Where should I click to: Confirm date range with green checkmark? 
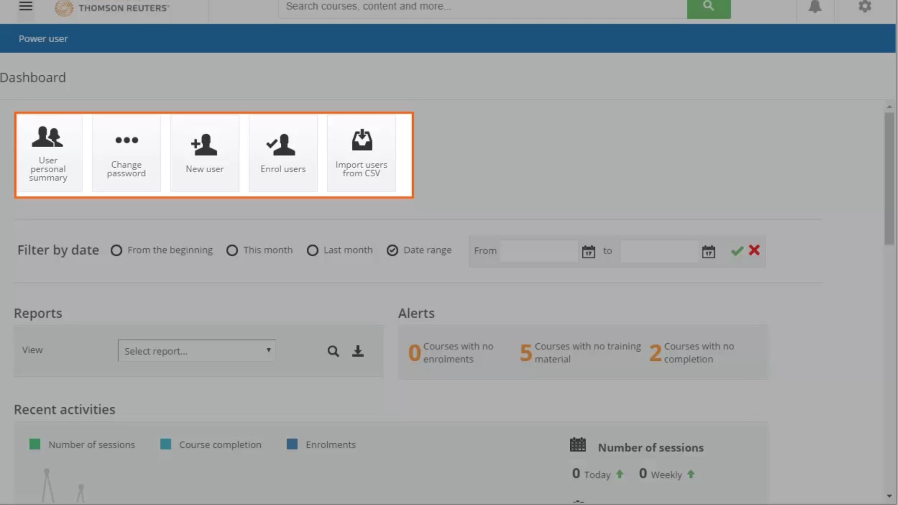737,251
